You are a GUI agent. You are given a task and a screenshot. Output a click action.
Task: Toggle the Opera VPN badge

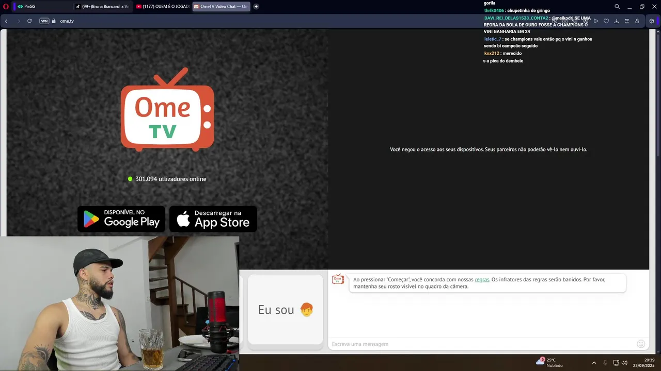[x=44, y=21]
